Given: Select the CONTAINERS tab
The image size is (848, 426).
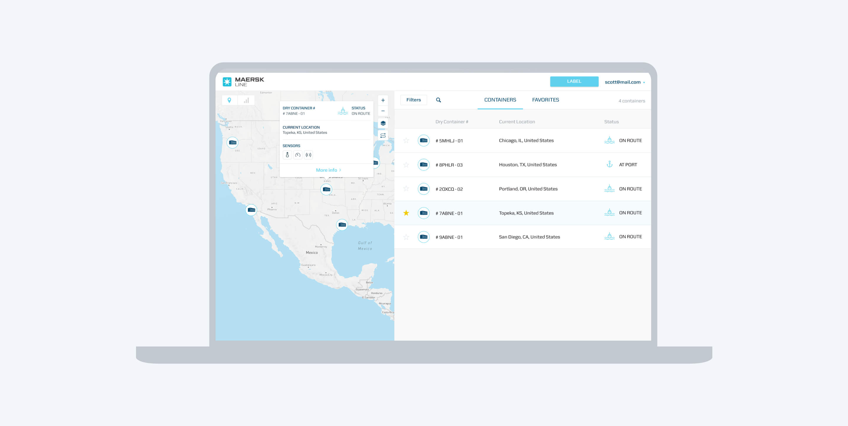Looking at the screenshot, I should pyautogui.click(x=500, y=100).
